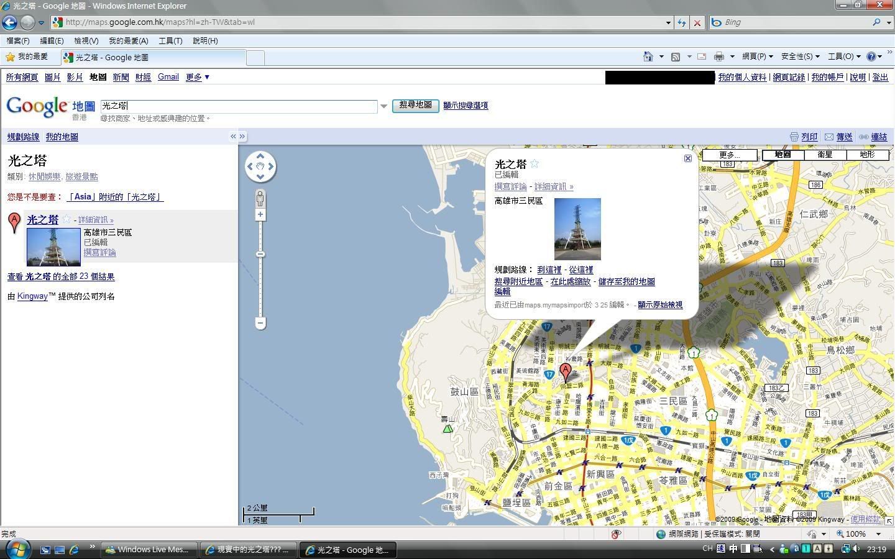Open the 工具(T) menu
The image size is (895, 559).
[x=170, y=41]
